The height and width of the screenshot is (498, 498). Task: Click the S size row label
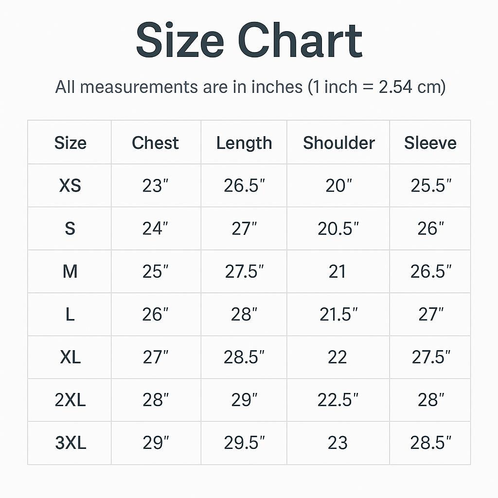70,229
